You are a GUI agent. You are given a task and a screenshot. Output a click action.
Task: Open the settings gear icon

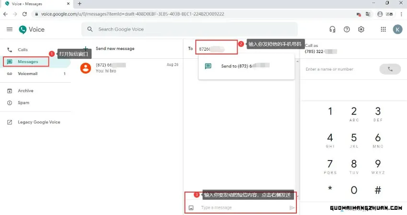(361, 29)
